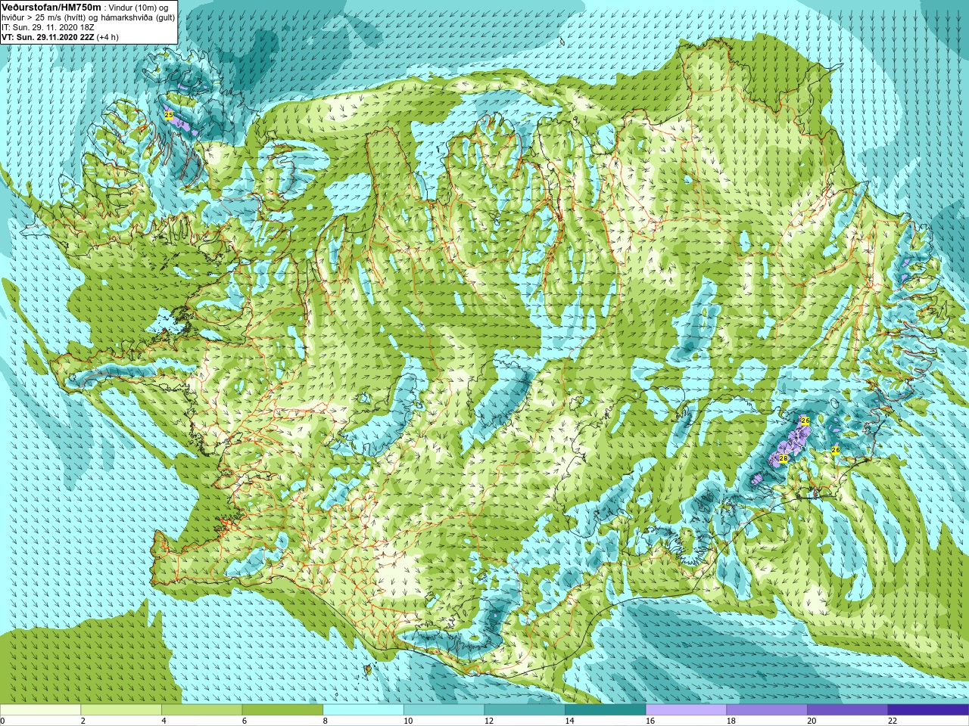The width and height of the screenshot is (969, 726).
Task: Click the legend scale value 16
Action: pyautogui.click(x=650, y=721)
